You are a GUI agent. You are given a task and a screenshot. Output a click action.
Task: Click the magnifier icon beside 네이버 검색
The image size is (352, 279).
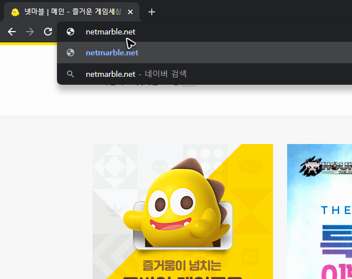[71, 74]
